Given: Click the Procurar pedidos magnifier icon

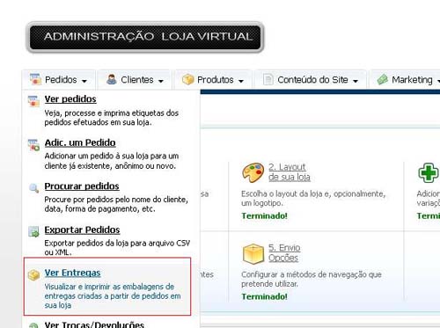Looking at the screenshot, I should coord(33,188).
